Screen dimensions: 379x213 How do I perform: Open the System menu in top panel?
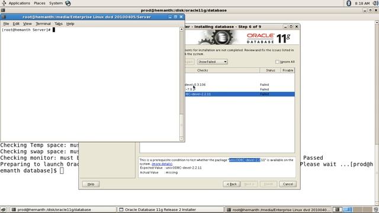click(x=56, y=3)
